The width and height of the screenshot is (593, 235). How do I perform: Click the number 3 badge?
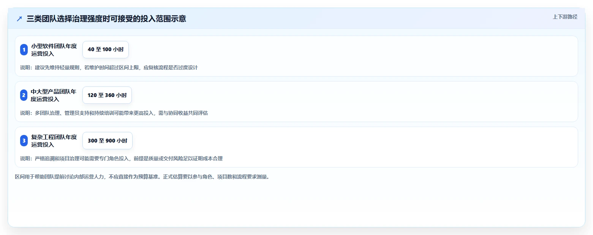pos(24,141)
